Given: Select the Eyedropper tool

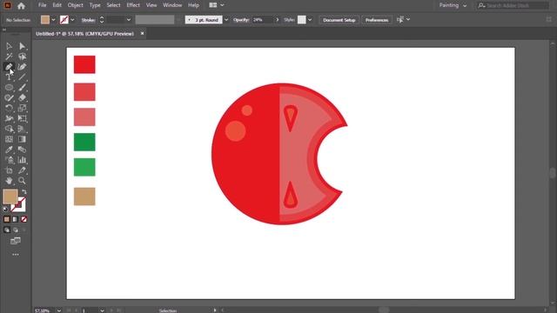Looking at the screenshot, I should (9, 150).
